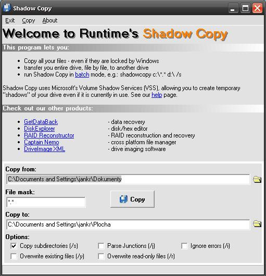This screenshot has width=266, height=276.
Task: Click the Shadow Copy title bar app icon
Action: (7, 8)
